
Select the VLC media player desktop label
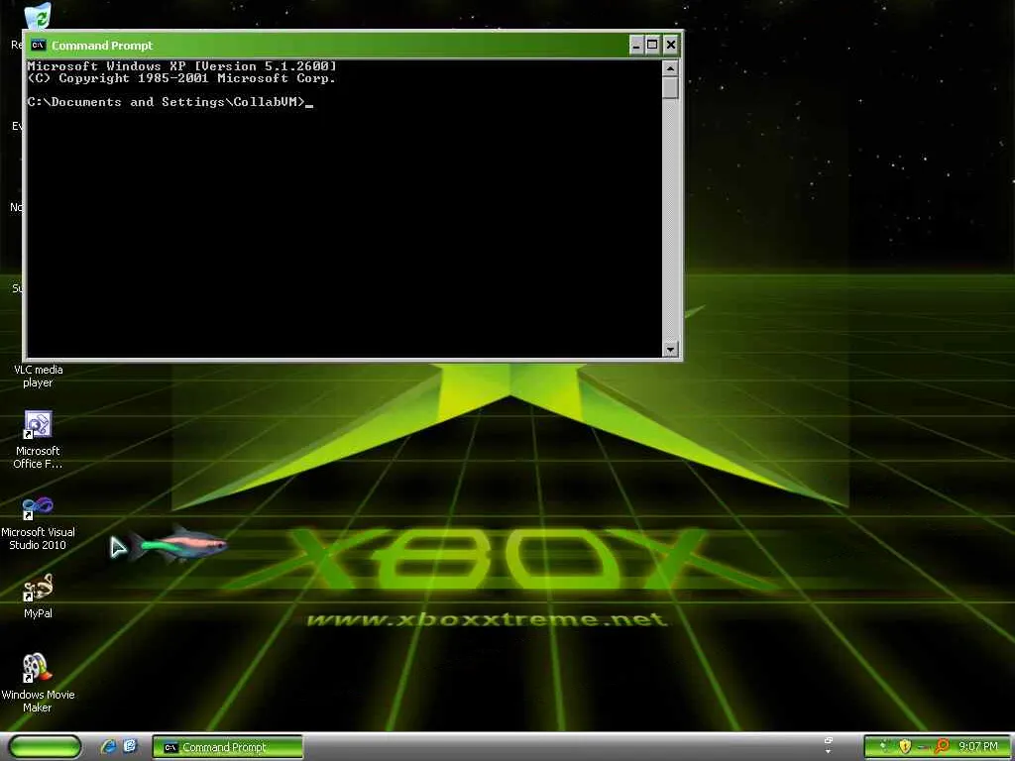pos(38,376)
